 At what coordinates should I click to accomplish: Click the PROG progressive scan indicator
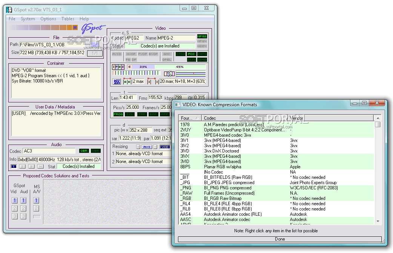pos(118,114)
